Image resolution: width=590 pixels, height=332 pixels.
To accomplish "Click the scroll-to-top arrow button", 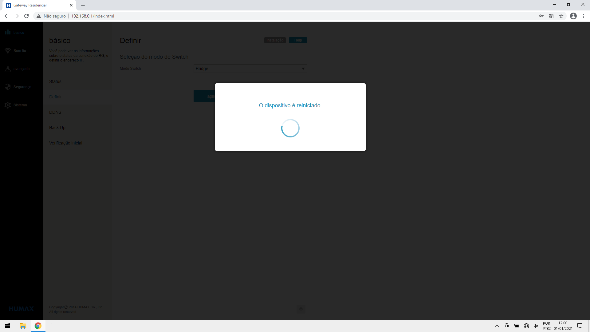I will [301, 309].
